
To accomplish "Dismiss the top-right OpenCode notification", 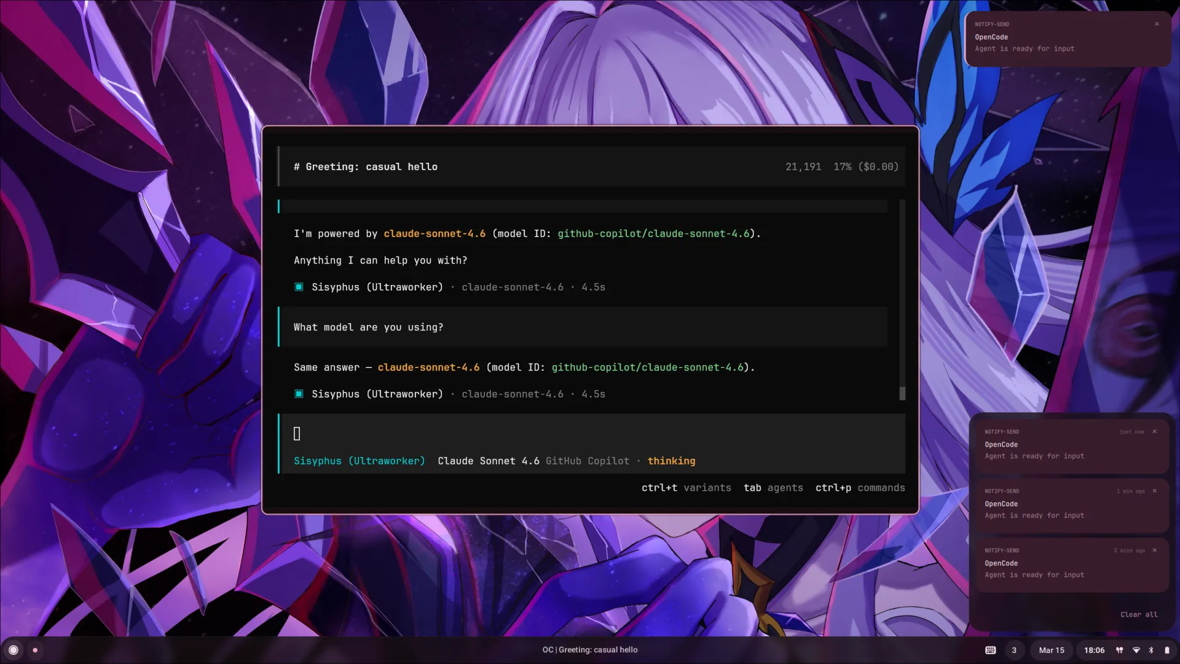I will tap(1157, 24).
